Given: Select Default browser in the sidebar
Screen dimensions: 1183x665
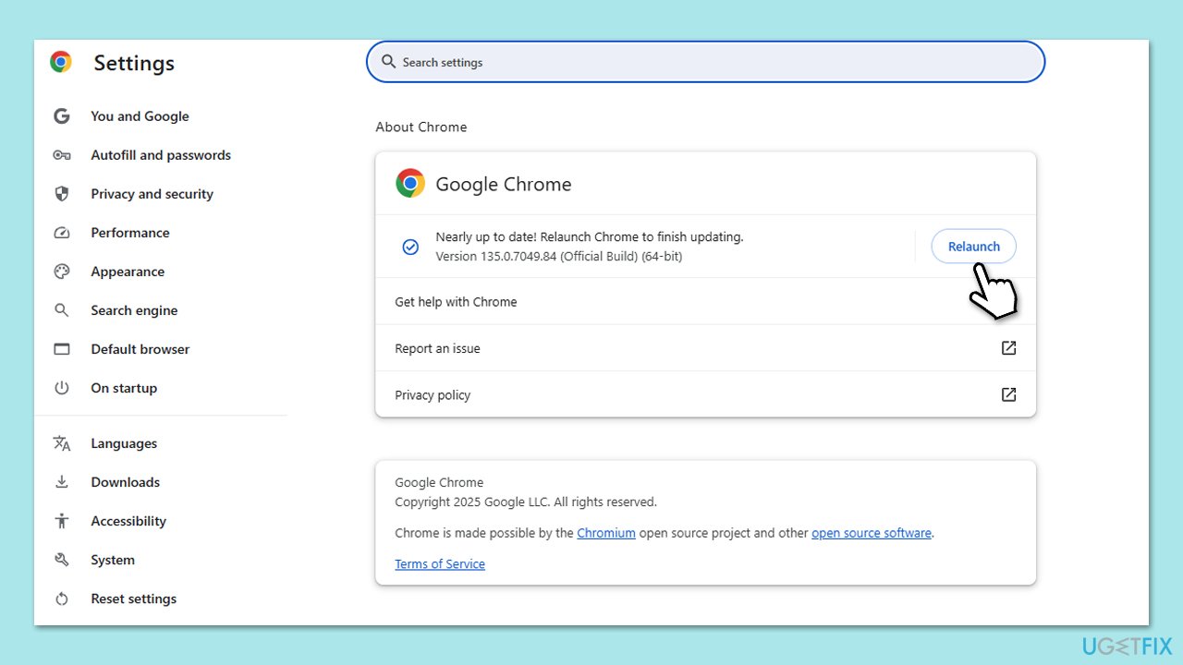Looking at the screenshot, I should coord(140,349).
